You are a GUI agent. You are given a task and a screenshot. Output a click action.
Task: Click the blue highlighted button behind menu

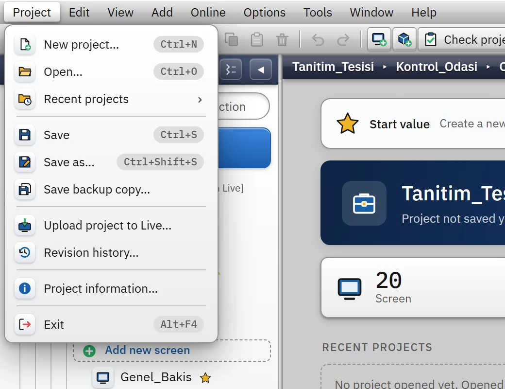pos(244,148)
